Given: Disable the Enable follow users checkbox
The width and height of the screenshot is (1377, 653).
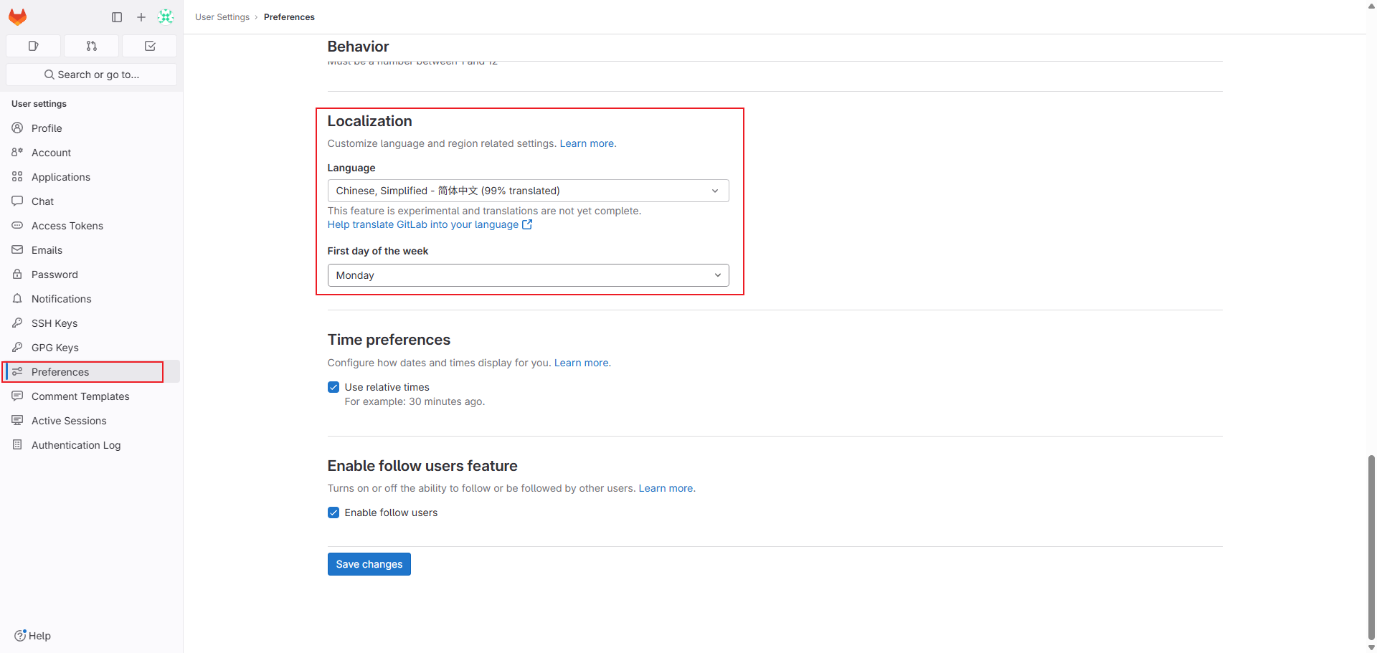Looking at the screenshot, I should click(333, 512).
